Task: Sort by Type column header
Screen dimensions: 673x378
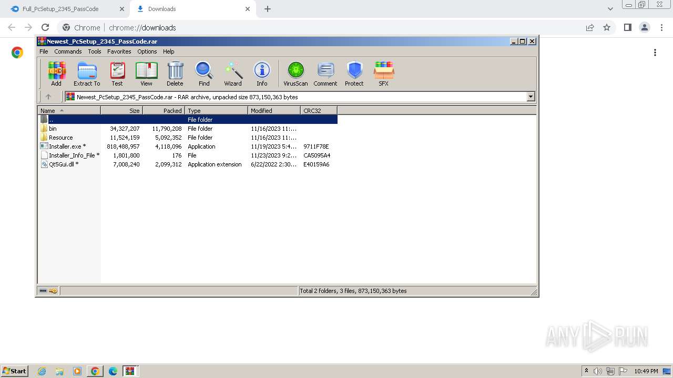Action: click(216, 110)
